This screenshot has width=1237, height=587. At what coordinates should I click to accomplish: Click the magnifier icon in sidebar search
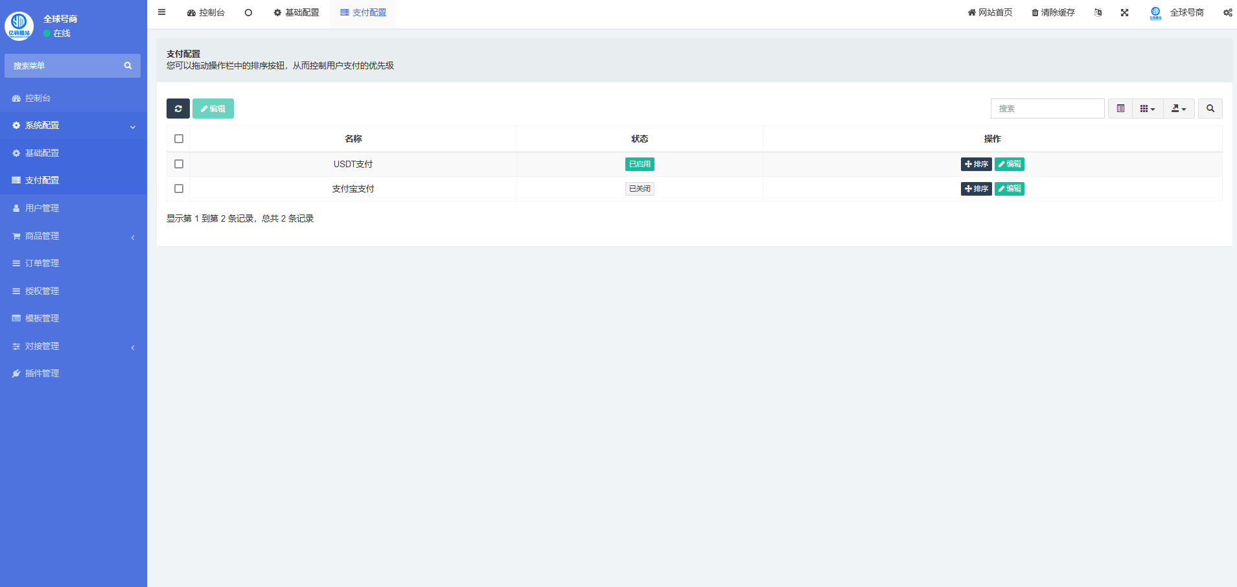[x=128, y=66]
